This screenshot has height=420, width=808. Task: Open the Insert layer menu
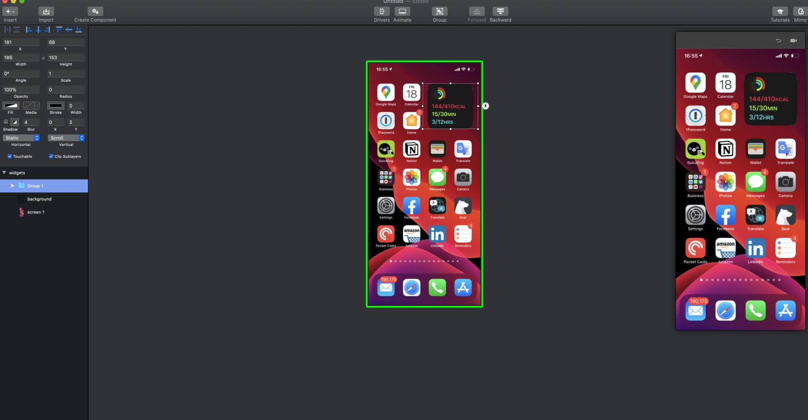(10, 11)
